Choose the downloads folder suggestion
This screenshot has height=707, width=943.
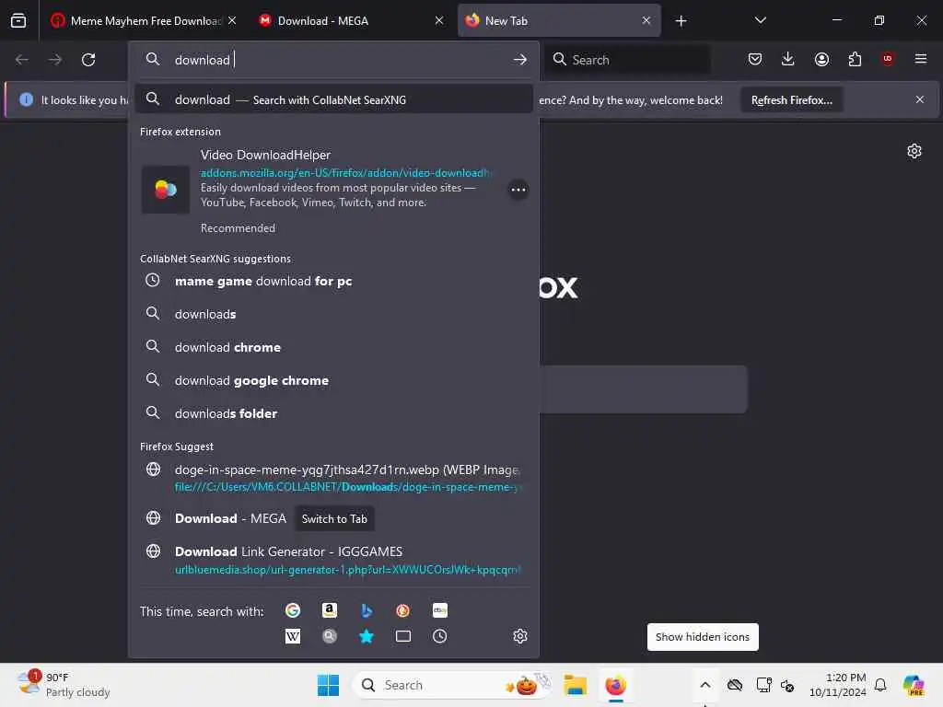click(x=333, y=413)
